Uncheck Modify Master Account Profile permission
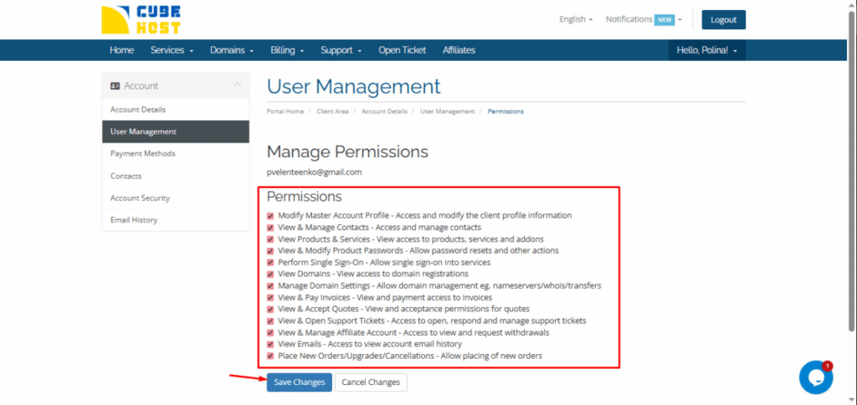857x405 pixels. (x=270, y=216)
